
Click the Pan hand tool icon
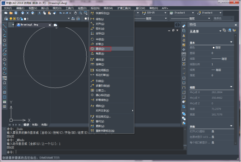coord(75,13)
